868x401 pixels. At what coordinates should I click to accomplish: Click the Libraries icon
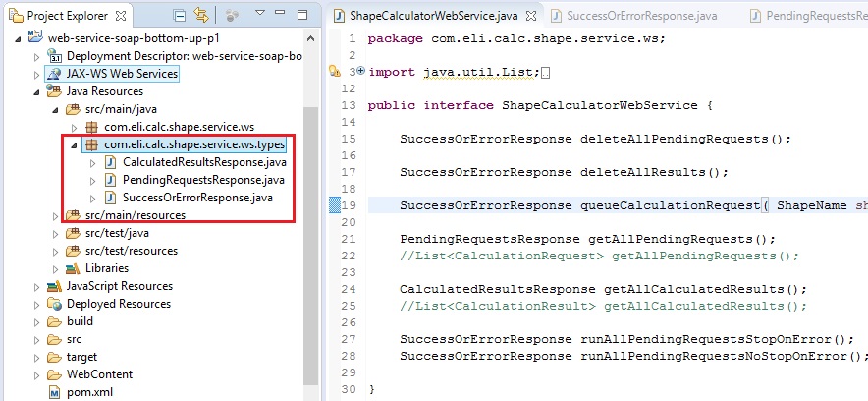pos(73,268)
